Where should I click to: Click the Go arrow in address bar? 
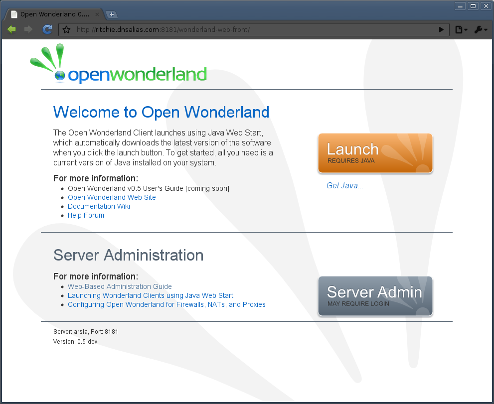(x=441, y=29)
